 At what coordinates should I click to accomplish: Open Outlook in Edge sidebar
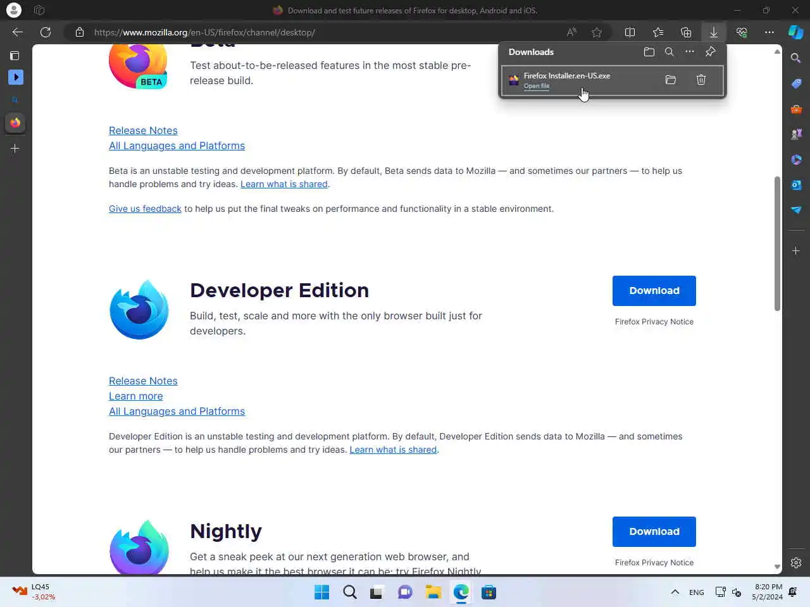[796, 185]
